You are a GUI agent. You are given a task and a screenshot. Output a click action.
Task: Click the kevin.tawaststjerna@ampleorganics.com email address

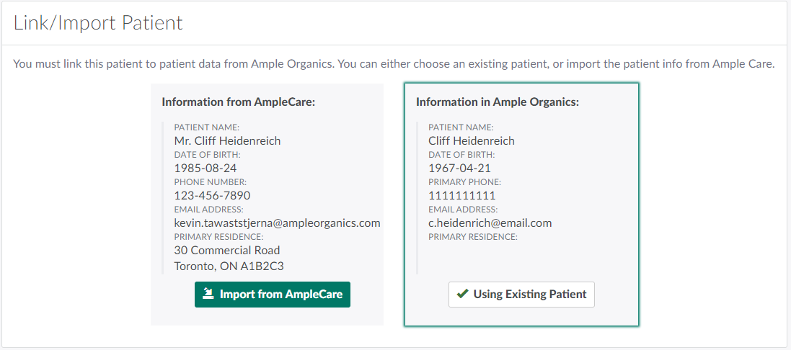click(277, 223)
